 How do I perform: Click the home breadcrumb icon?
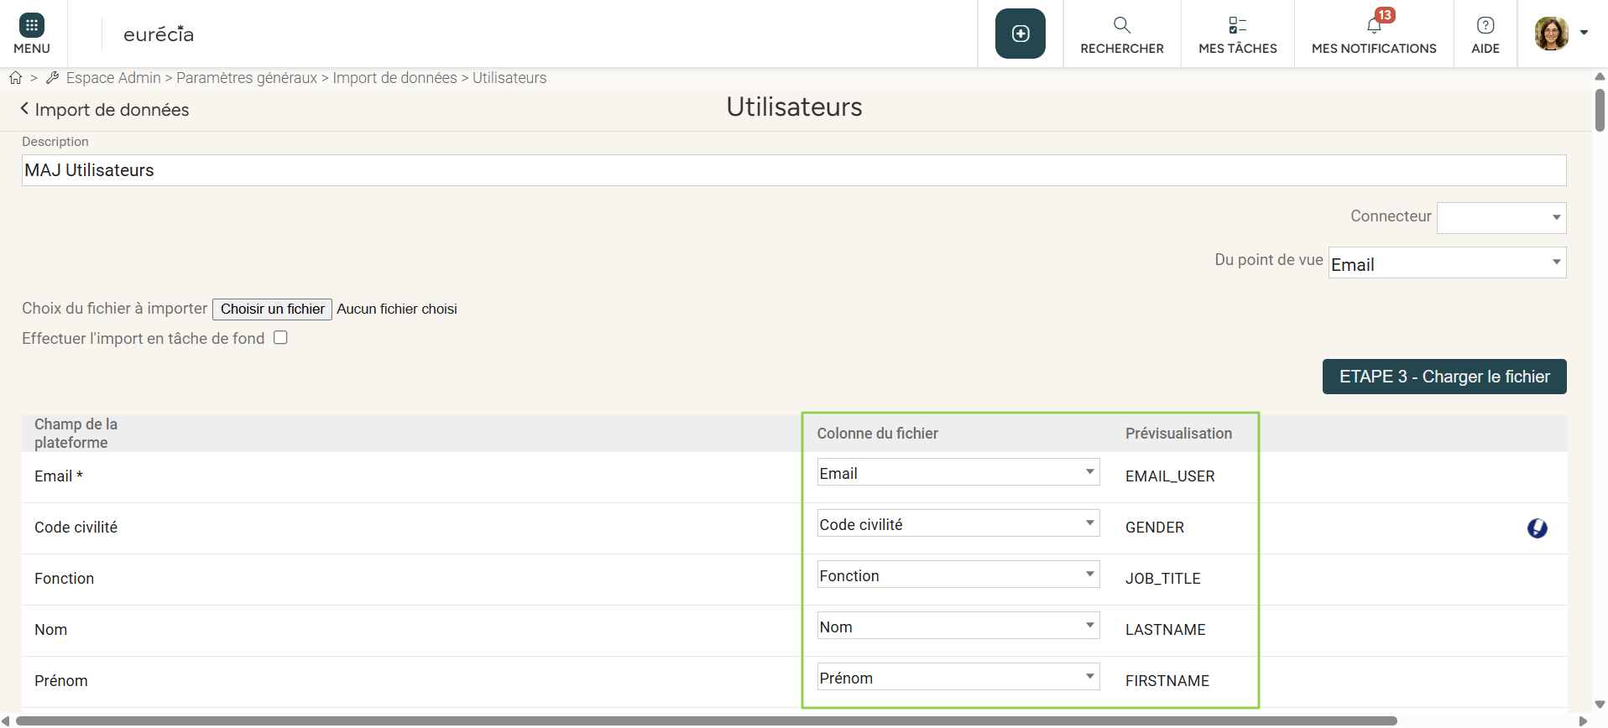tap(16, 78)
